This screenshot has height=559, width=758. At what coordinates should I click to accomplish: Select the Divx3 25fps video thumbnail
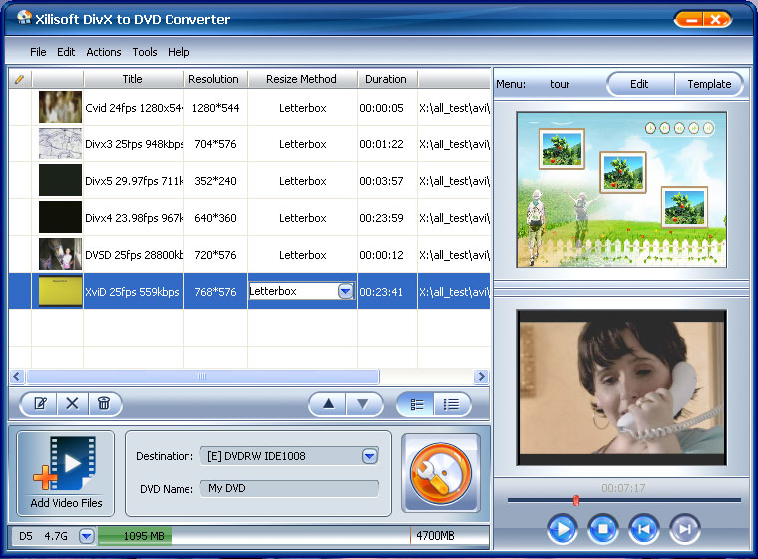pos(60,143)
